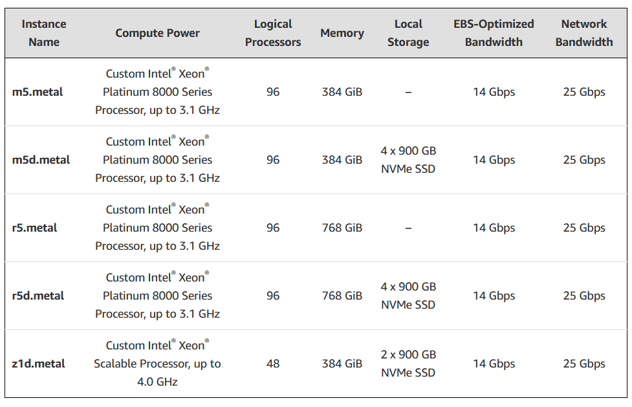The height and width of the screenshot is (407, 632).
Task: Click the m5.metal EBS-optimized bandwidth value
Action: click(494, 92)
